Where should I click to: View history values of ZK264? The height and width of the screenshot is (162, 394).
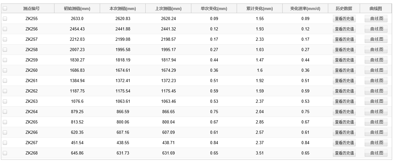click(344, 112)
